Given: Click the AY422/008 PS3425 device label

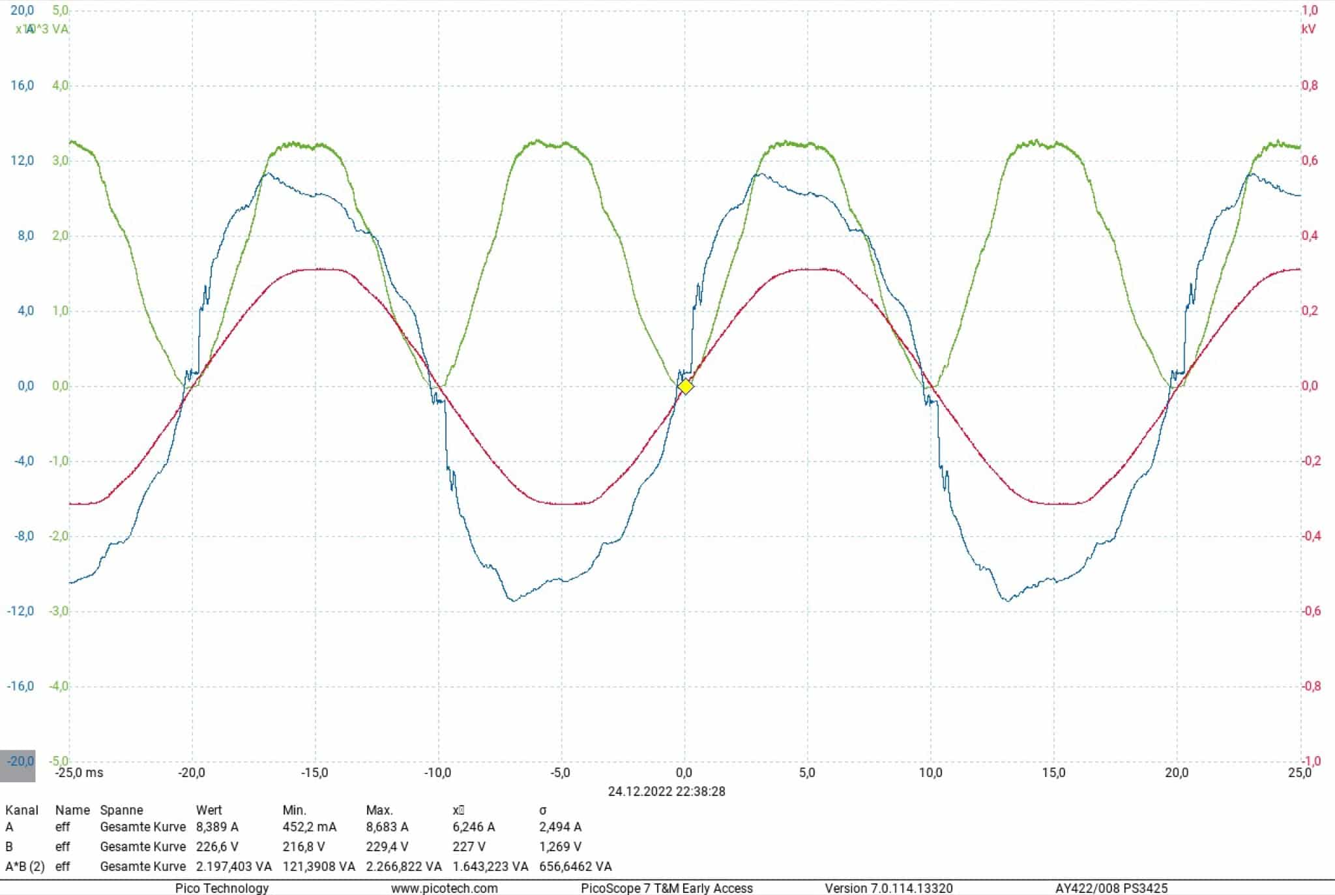Looking at the screenshot, I should coord(1111,888).
